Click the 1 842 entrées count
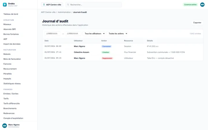This screenshot has height=130, width=208. pos(195,34)
